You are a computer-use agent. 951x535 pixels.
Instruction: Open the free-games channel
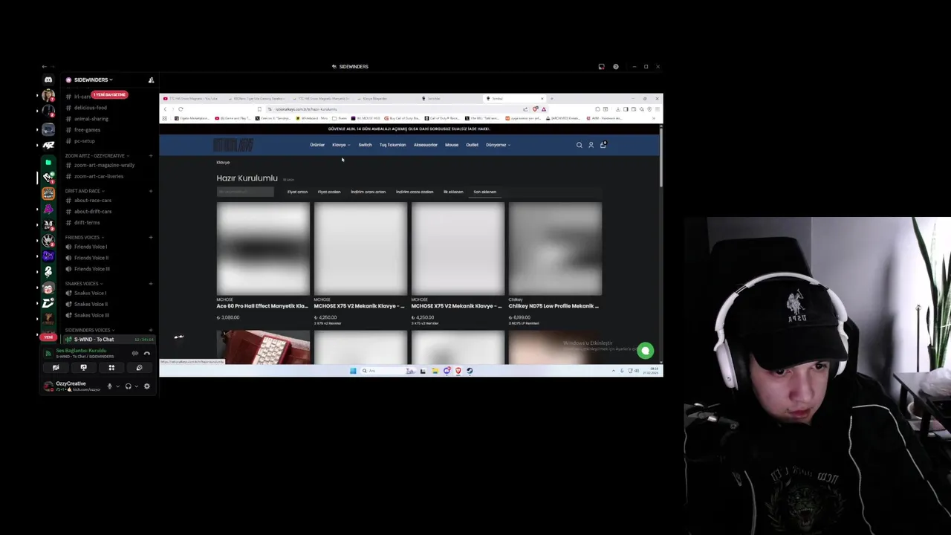87,130
